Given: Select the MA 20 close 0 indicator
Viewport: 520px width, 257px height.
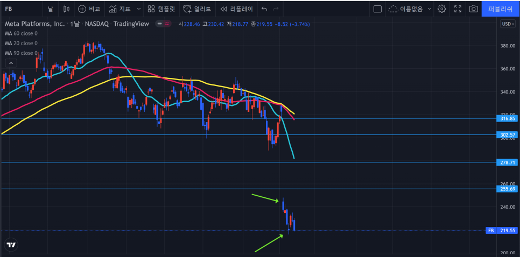Looking at the screenshot, I should [x=21, y=43].
